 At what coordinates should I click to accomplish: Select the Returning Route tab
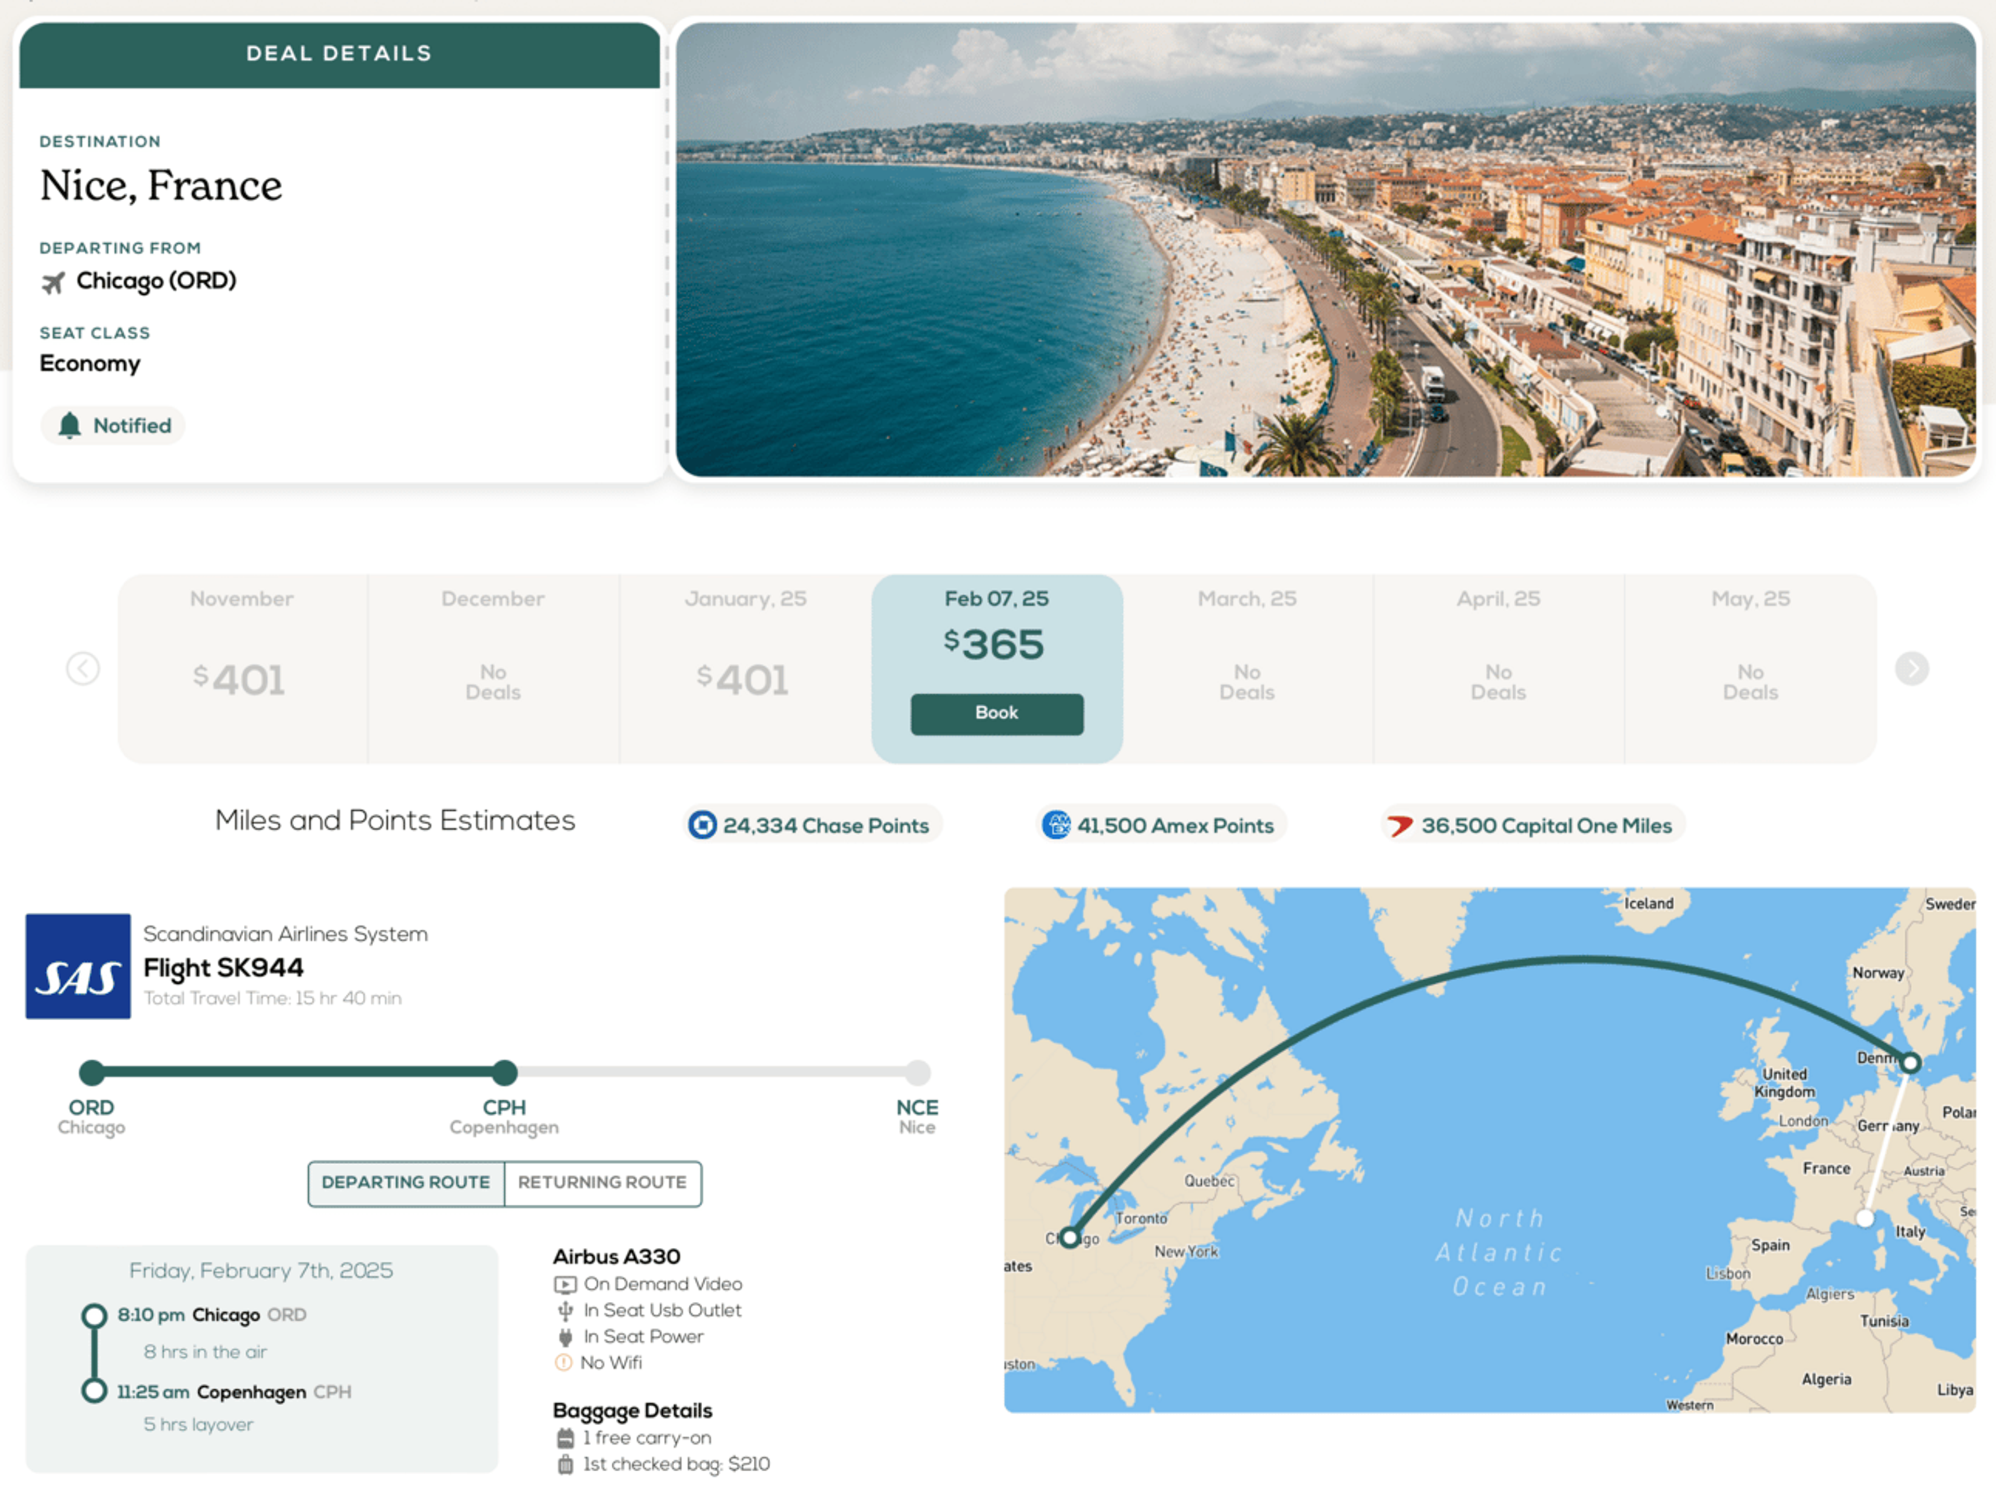(602, 1182)
